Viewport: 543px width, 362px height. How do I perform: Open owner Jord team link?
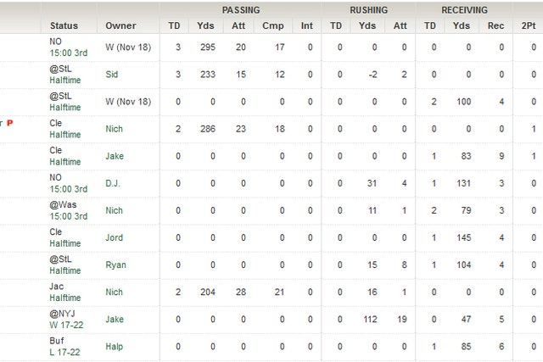(114, 237)
